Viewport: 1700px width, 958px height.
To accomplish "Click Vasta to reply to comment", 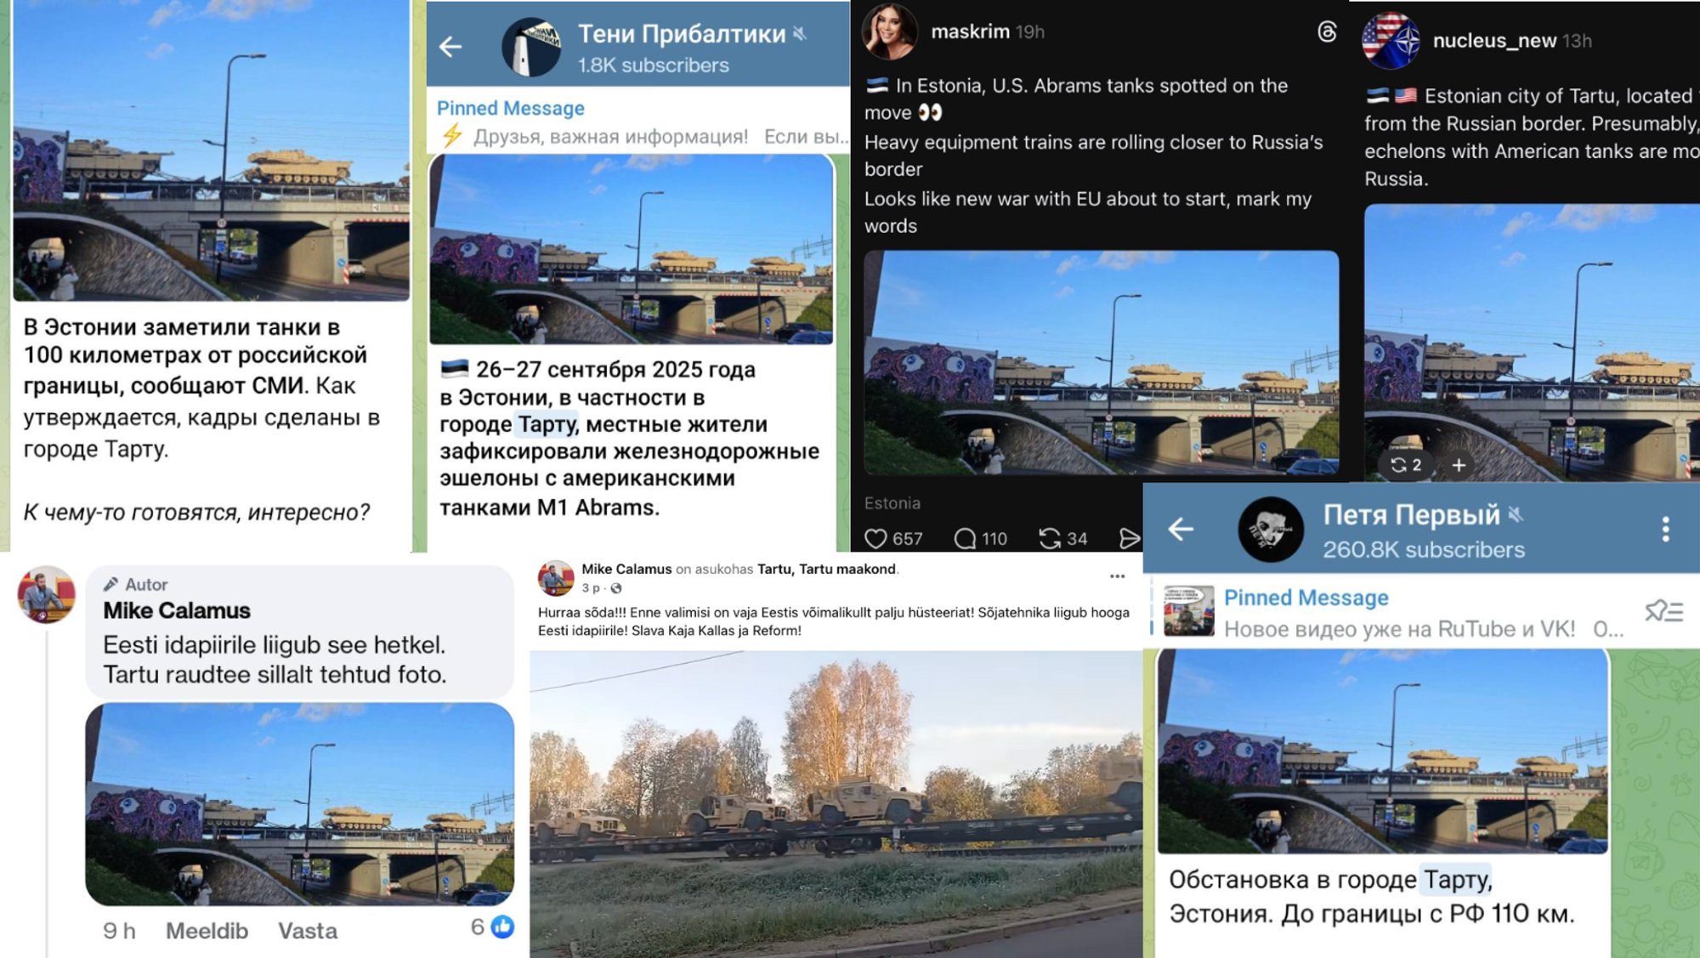I will pyautogui.click(x=308, y=931).
